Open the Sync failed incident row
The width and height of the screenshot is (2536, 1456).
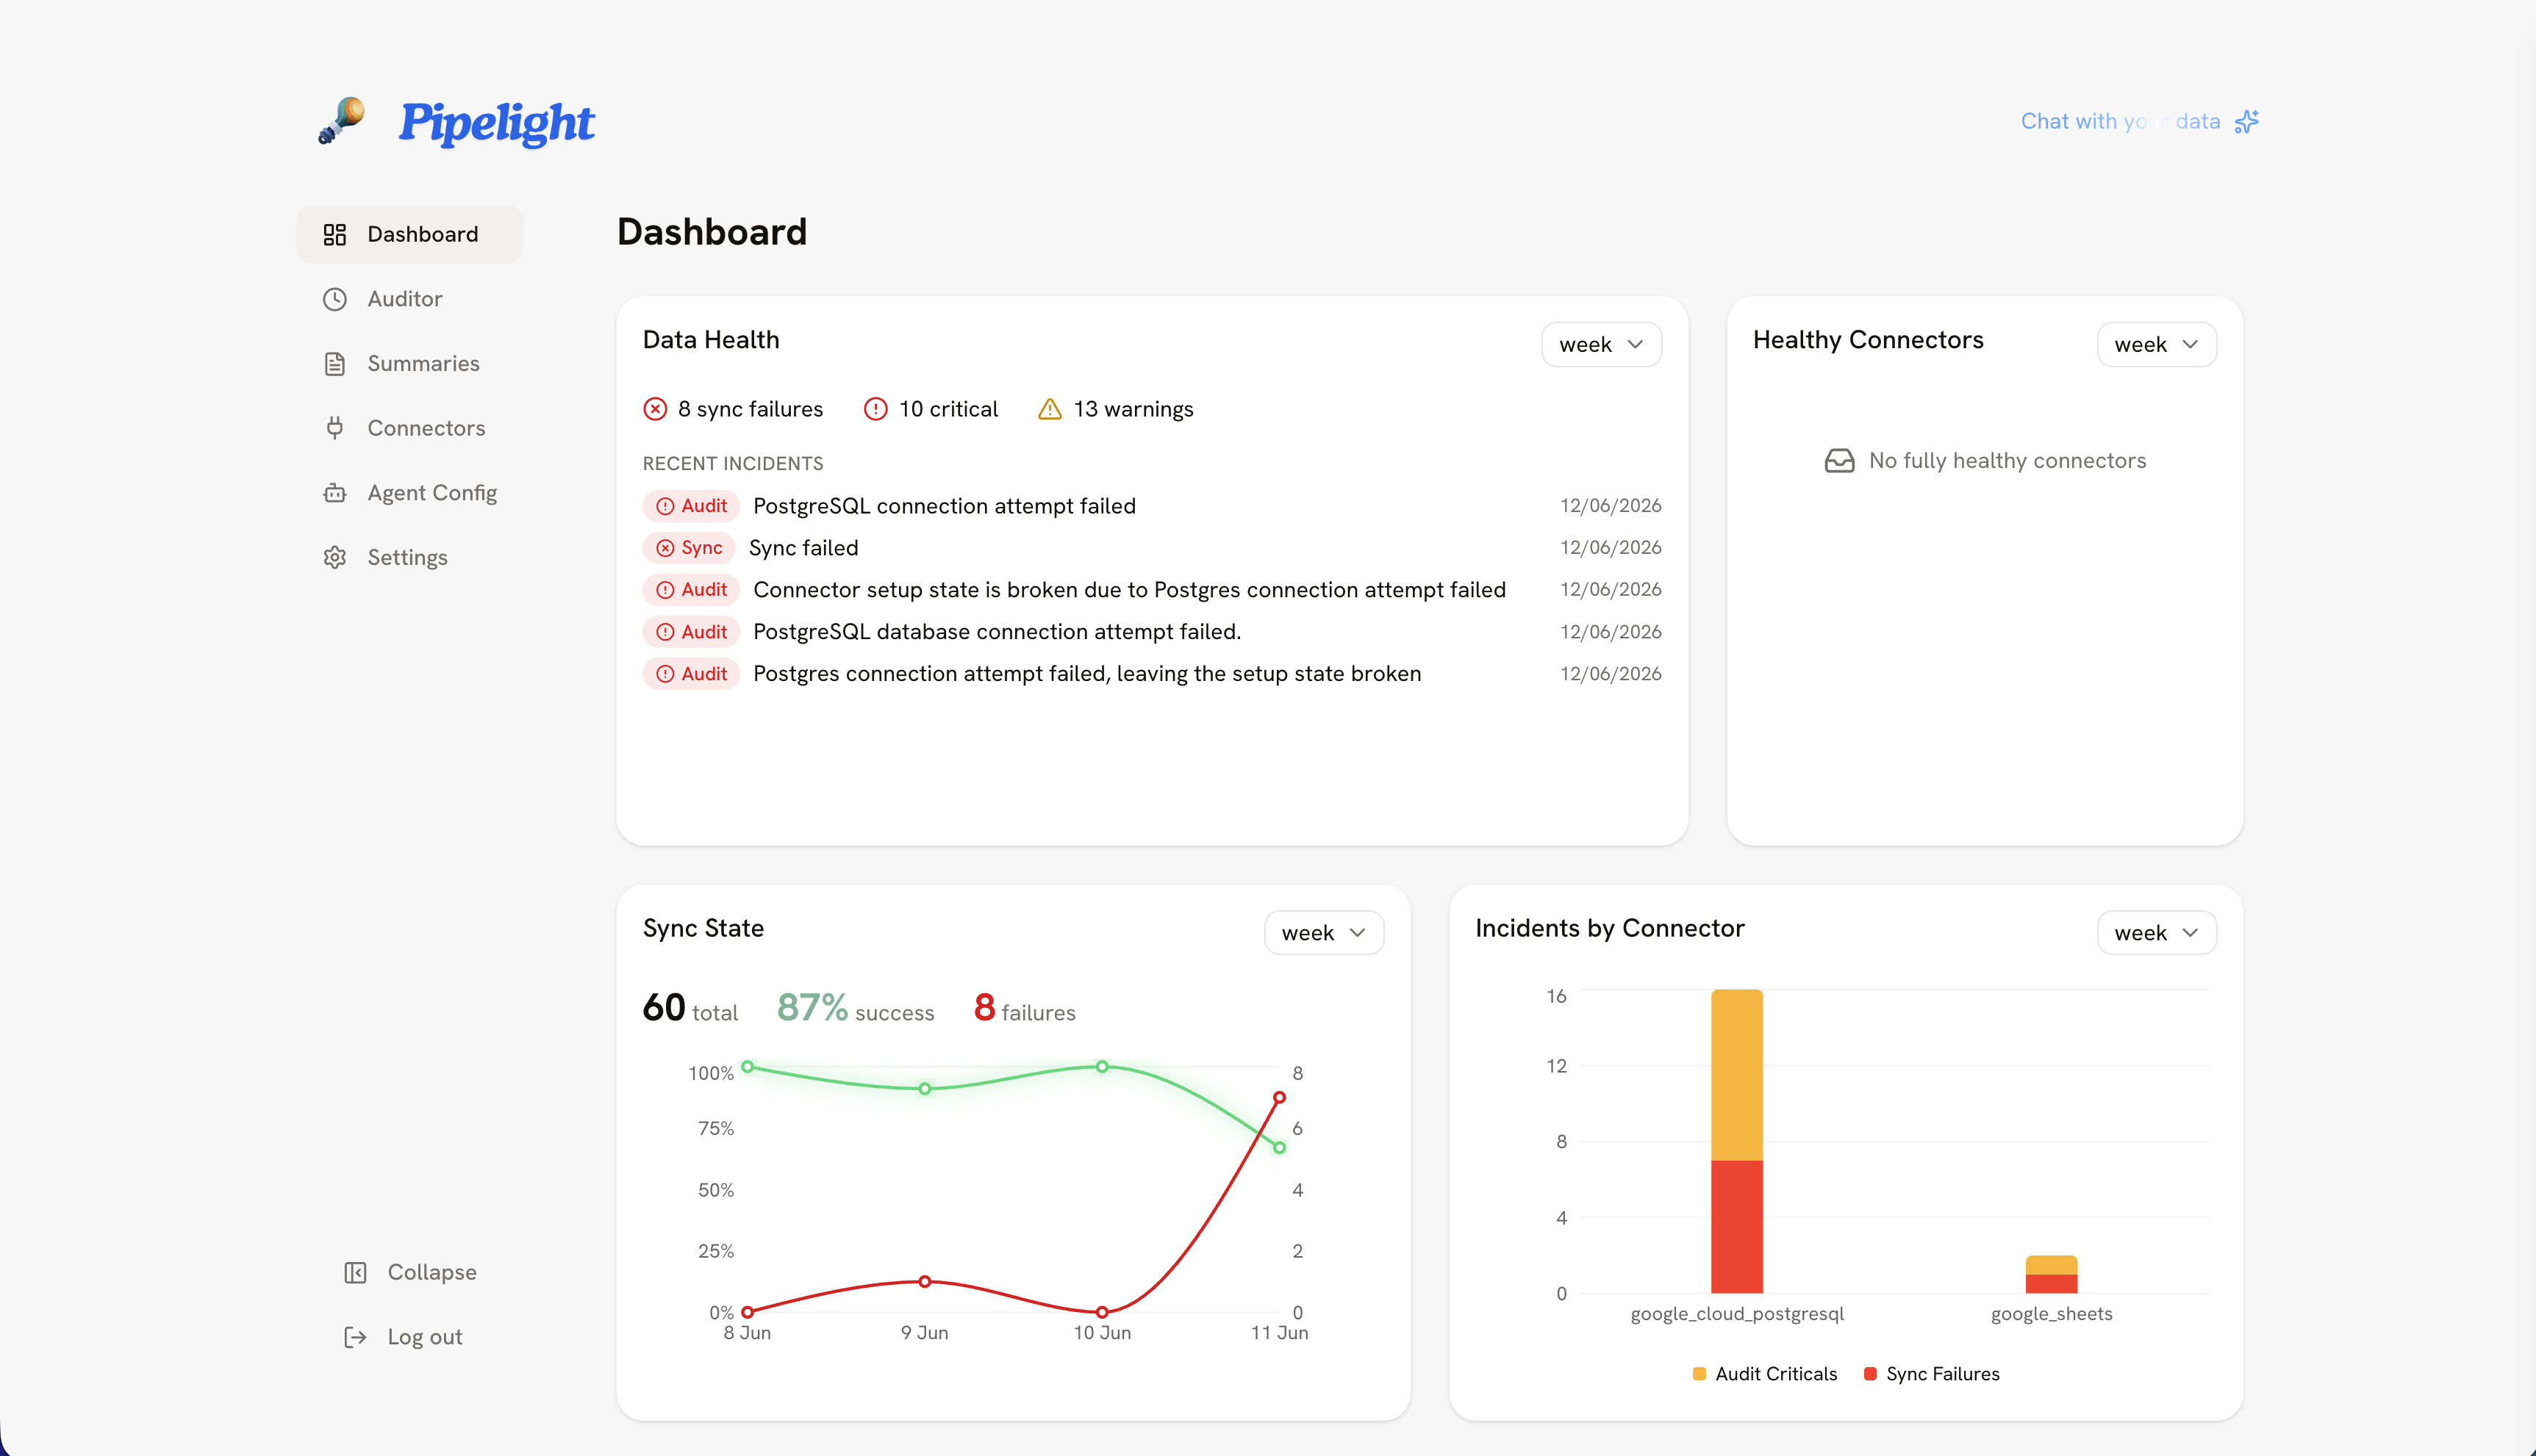pyautogui.click(x=1151, y=548)
